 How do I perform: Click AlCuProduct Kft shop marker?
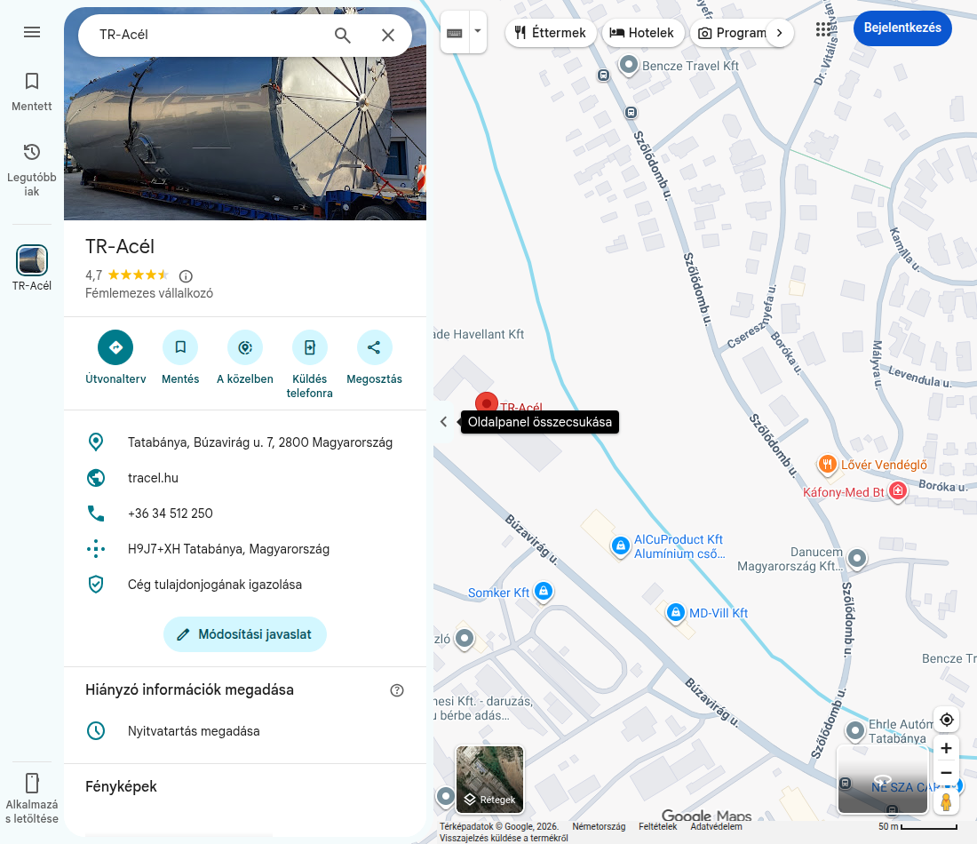pyautogui.click(x=621, y=546)
